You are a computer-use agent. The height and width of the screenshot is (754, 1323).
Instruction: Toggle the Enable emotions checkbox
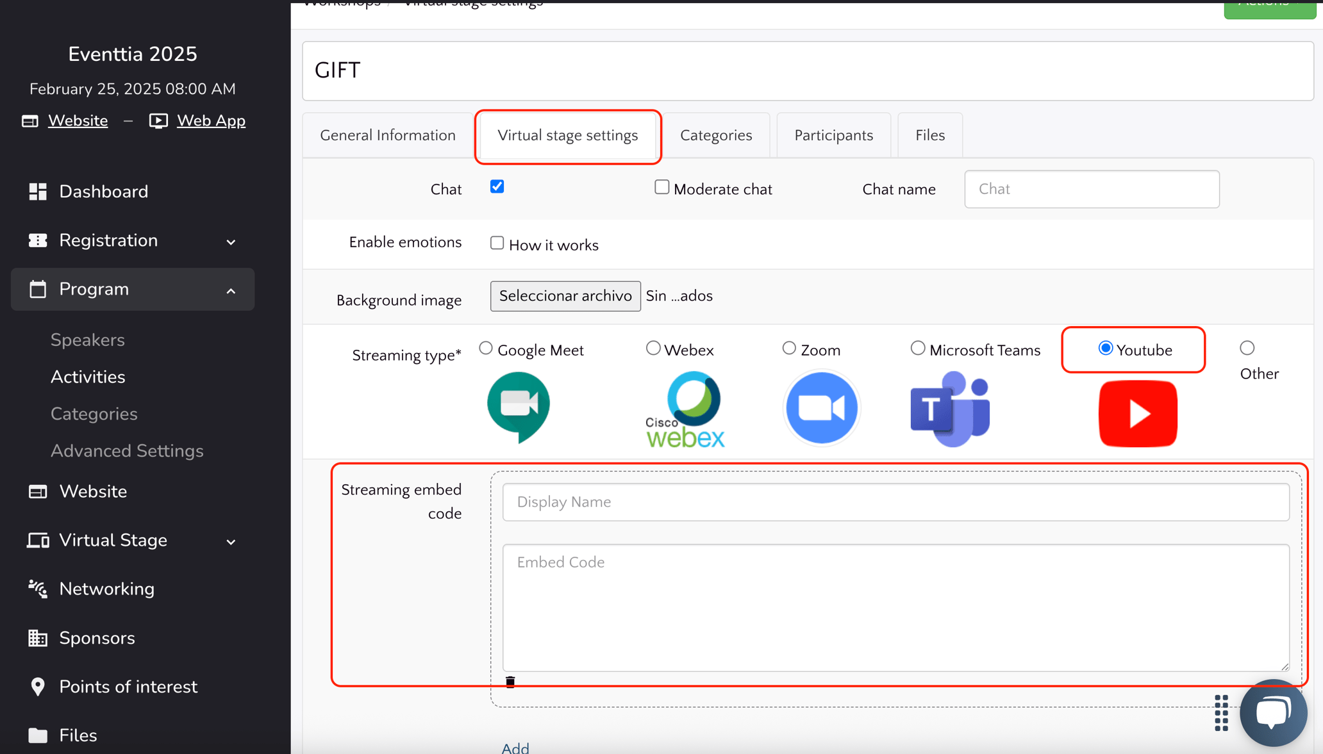click(497, 243)
